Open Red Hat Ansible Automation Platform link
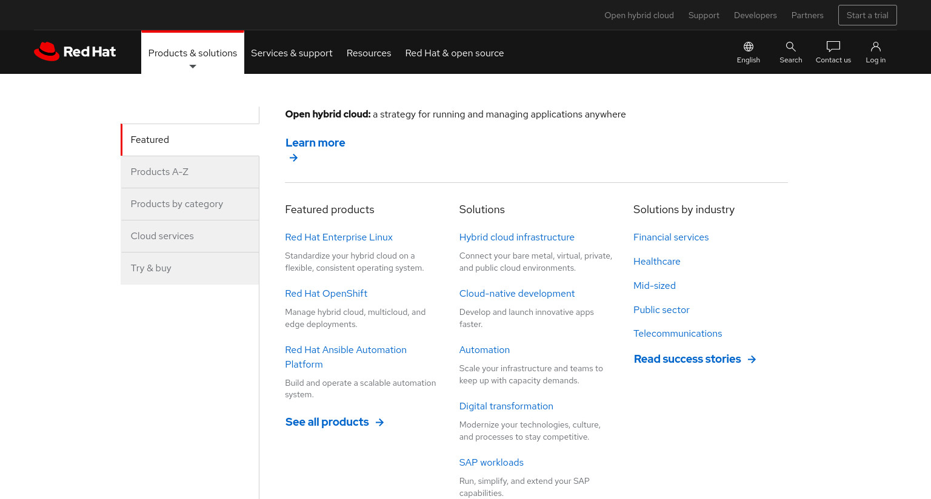 point(345,357)
